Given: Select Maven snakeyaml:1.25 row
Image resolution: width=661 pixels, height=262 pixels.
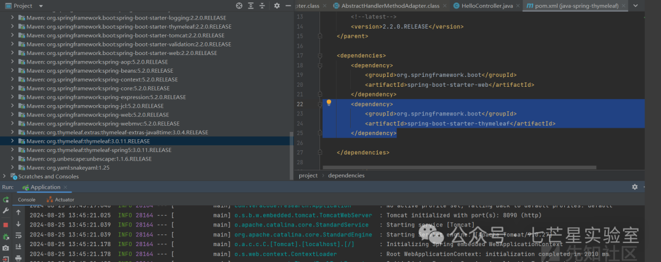Looking at the screenshot, I should tap(146, 168).
